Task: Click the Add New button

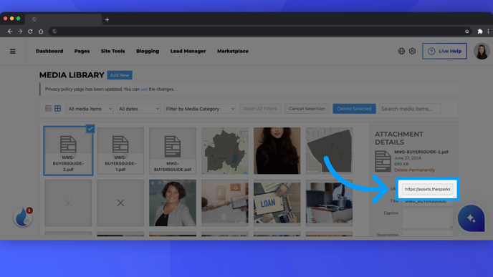Action: tap(120, 75)
